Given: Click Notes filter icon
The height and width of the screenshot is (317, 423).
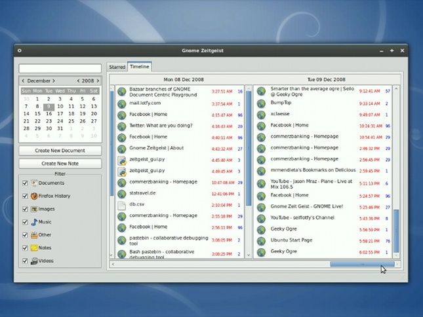Looking at the screenshot, I should (x=34, y=248).
